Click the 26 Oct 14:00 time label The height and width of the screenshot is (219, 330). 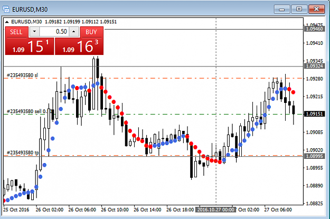pyautogui.click(x=147, y=210)
